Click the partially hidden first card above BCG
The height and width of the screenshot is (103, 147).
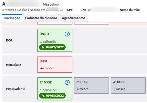point(55,23)
